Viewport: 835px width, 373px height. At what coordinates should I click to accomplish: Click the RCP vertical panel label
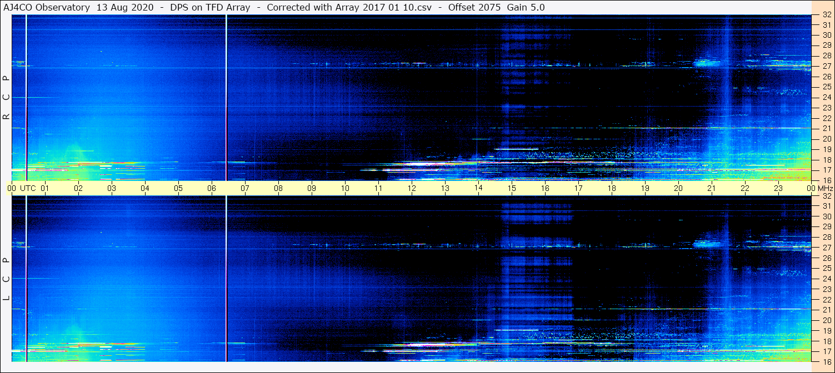click(6, 98)
